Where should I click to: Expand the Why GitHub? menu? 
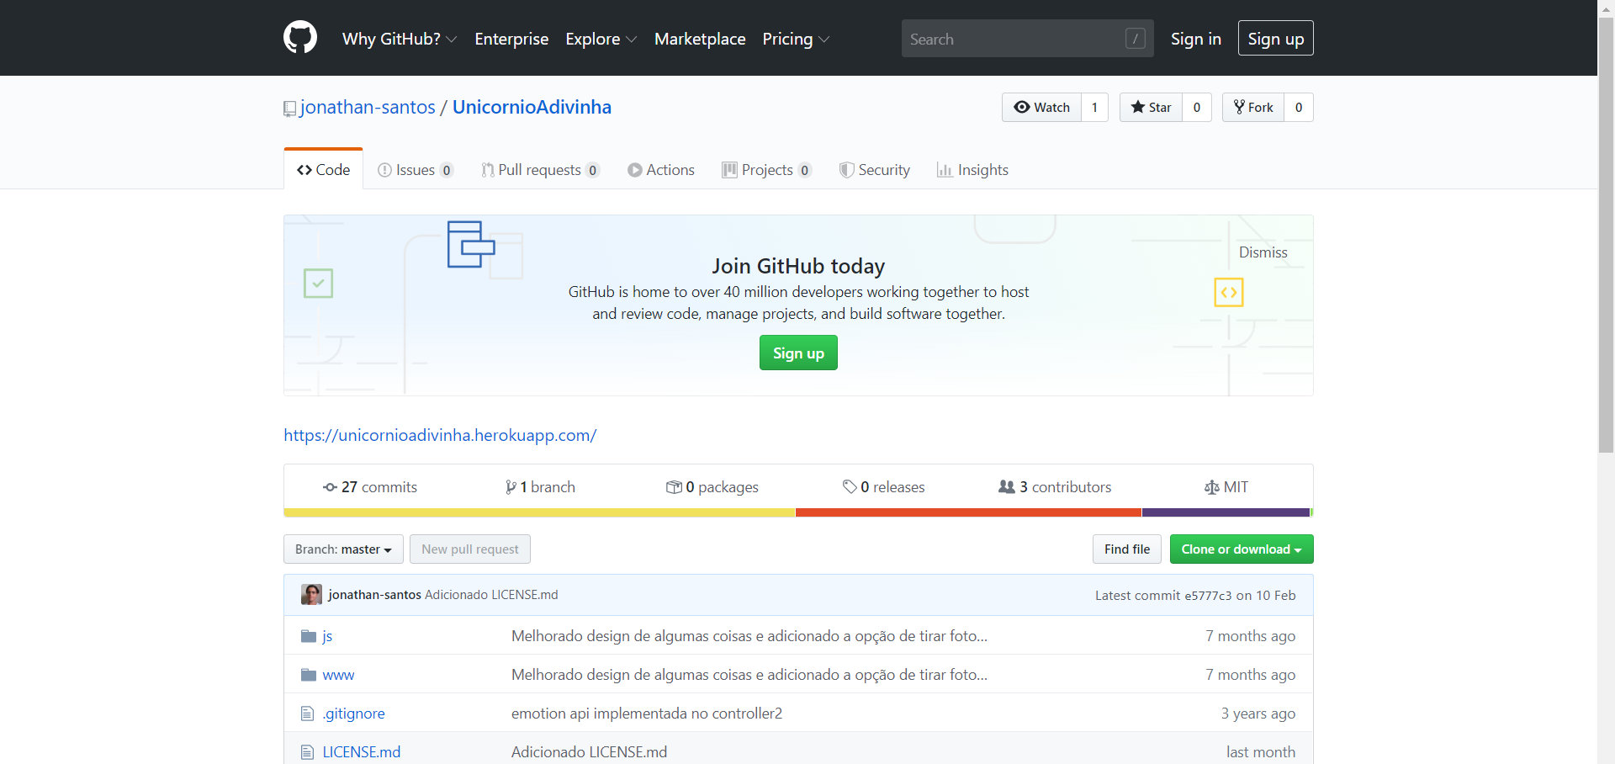tap(400, 39)
